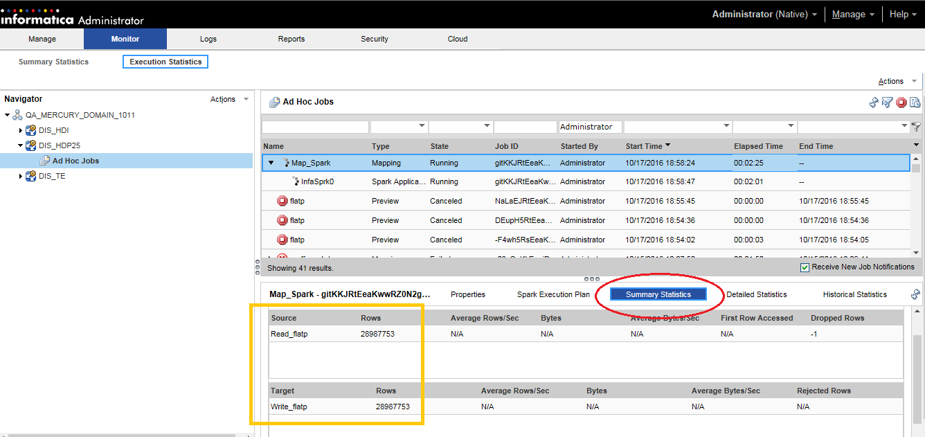Select the Read_flatp source row

[586, 334]
